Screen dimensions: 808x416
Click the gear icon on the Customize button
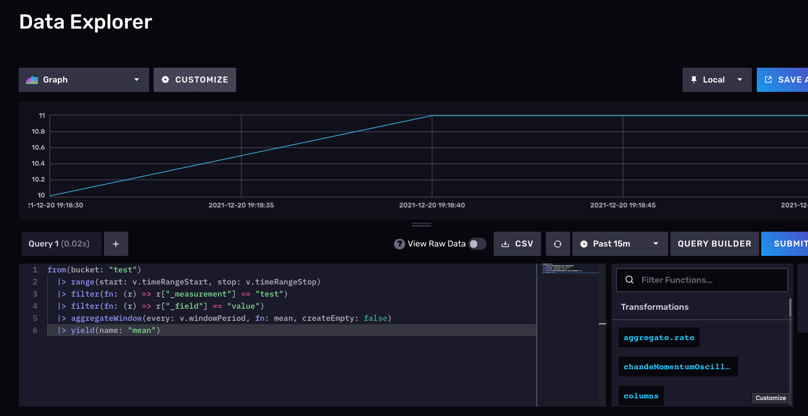pos(165,79)
